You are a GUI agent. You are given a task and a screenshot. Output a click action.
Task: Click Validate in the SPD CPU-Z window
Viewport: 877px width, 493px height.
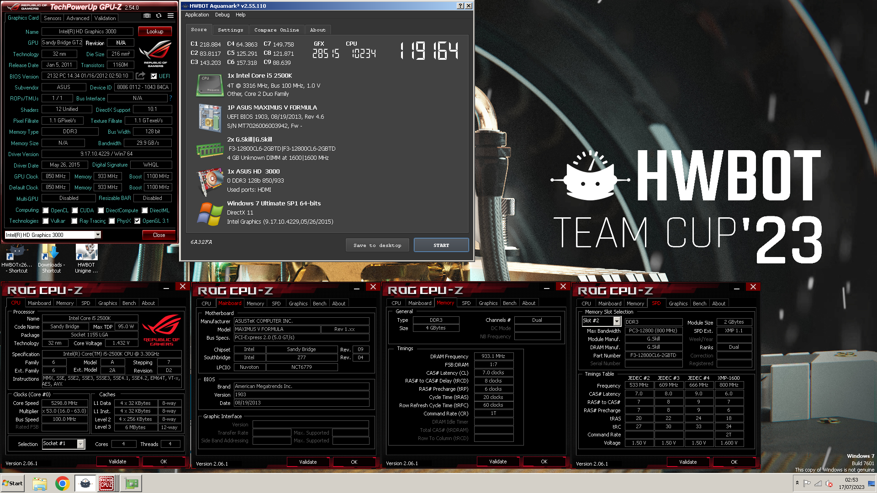pyautogui.click(x=688, y=462)
